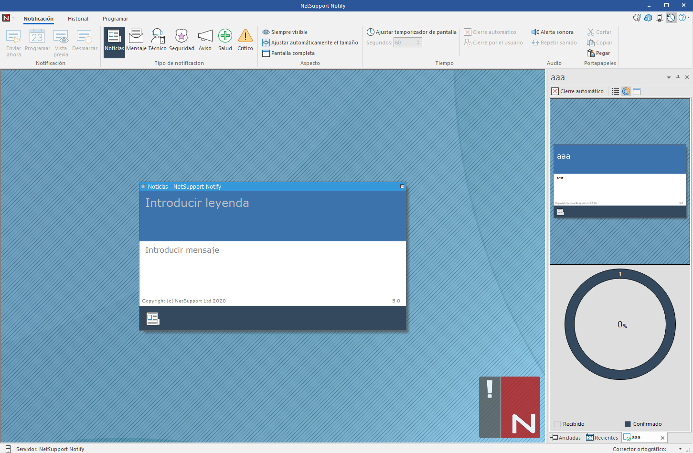Close the Noticias preview window

point(402,186)
